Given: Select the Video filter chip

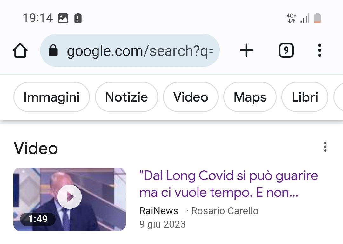Looking at the screenshot, I should tap(191, 97).
